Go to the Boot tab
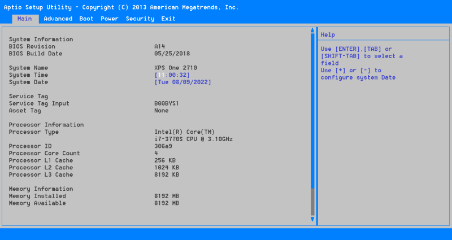Screen dimensions: 452x240 click(86, 19)
